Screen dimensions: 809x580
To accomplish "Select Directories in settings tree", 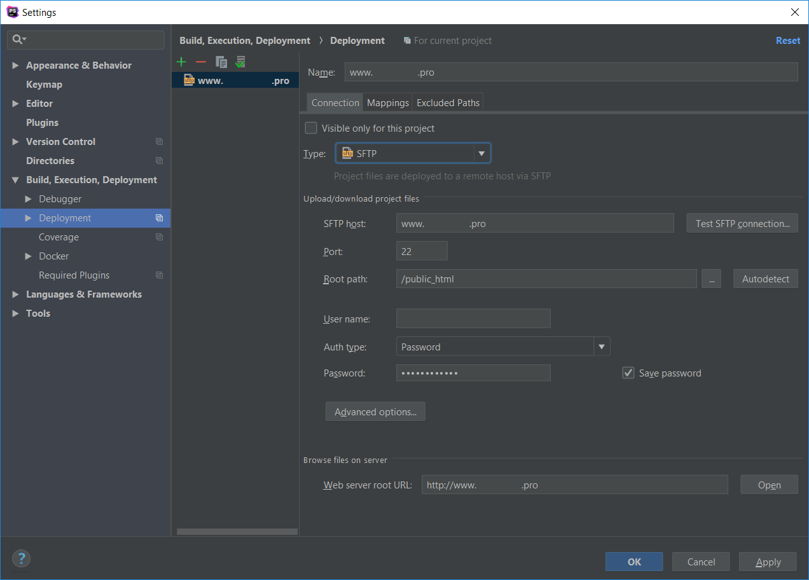I will click(50, 161).
